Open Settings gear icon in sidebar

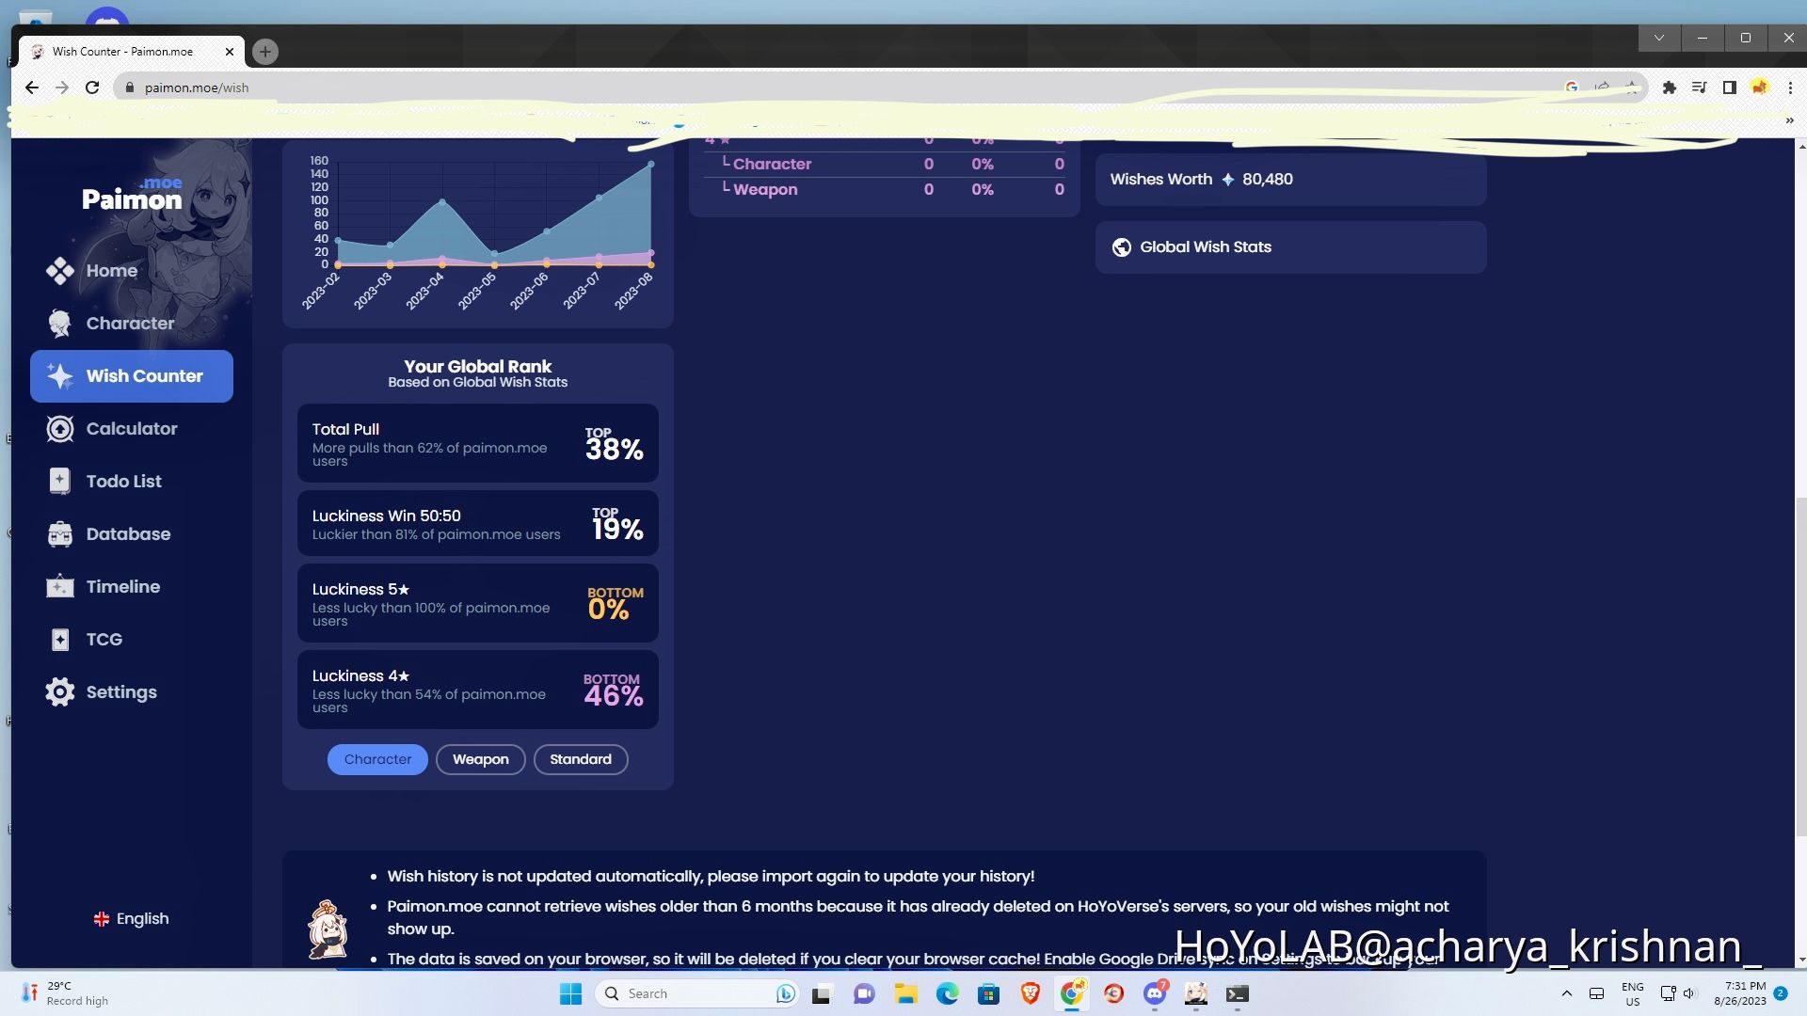pyautogui.click(x=59, y=692)
